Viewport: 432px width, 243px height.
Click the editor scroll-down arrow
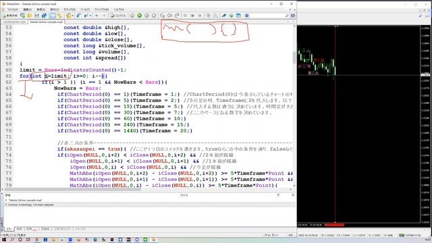pyautogui.click(x=294, y=186)
